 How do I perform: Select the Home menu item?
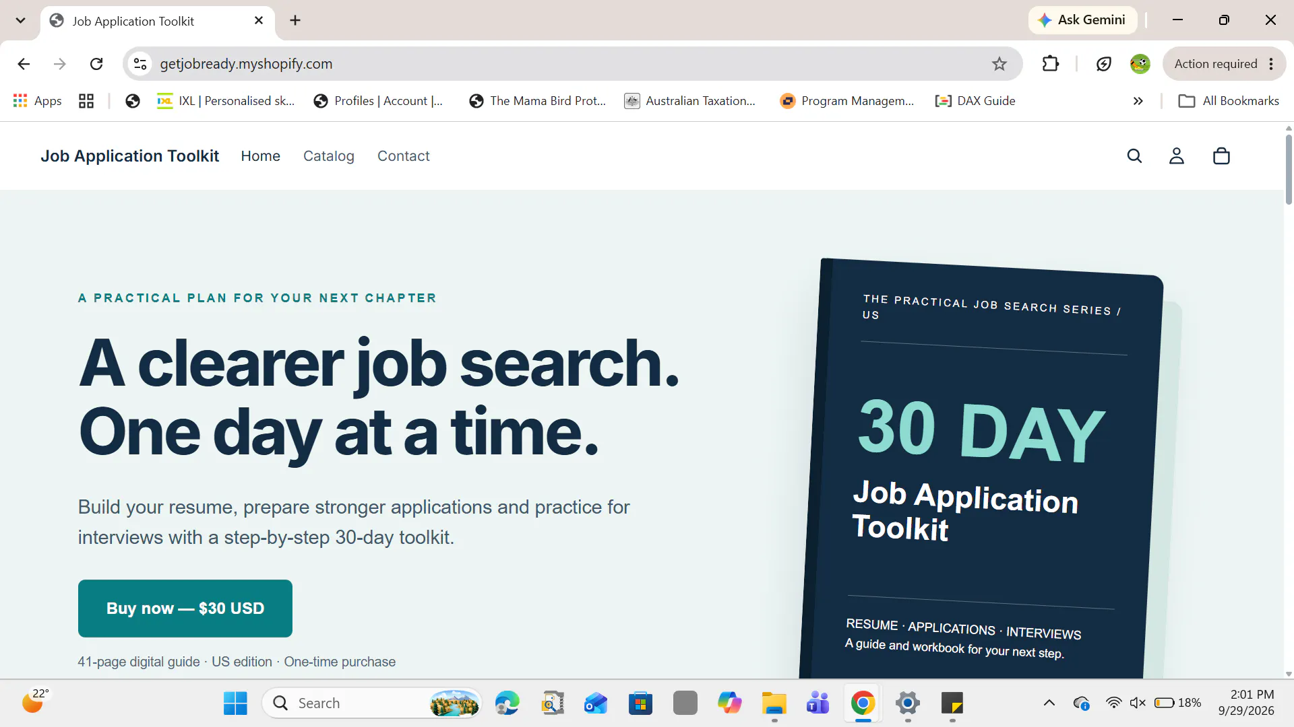click(x=260, y=156)
